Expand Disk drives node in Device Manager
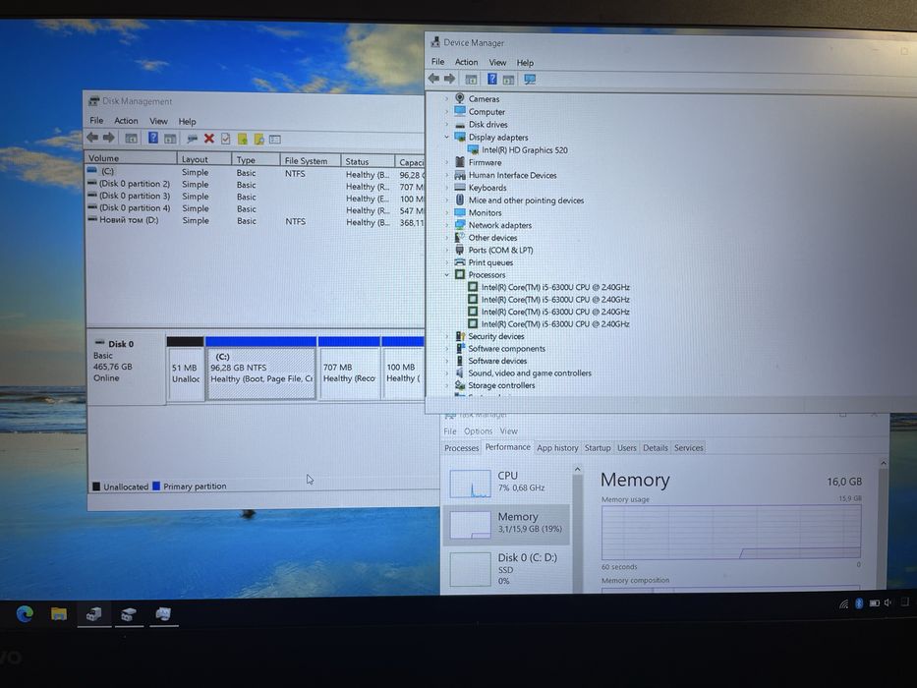917x688 pixels. click(x=446, y=125)
